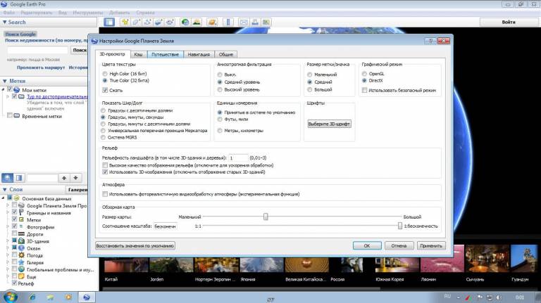Expand the Границы и названия layer node
Image resolution: width=541 pixels, height=303 pixels.
click(x=8, y=212)
